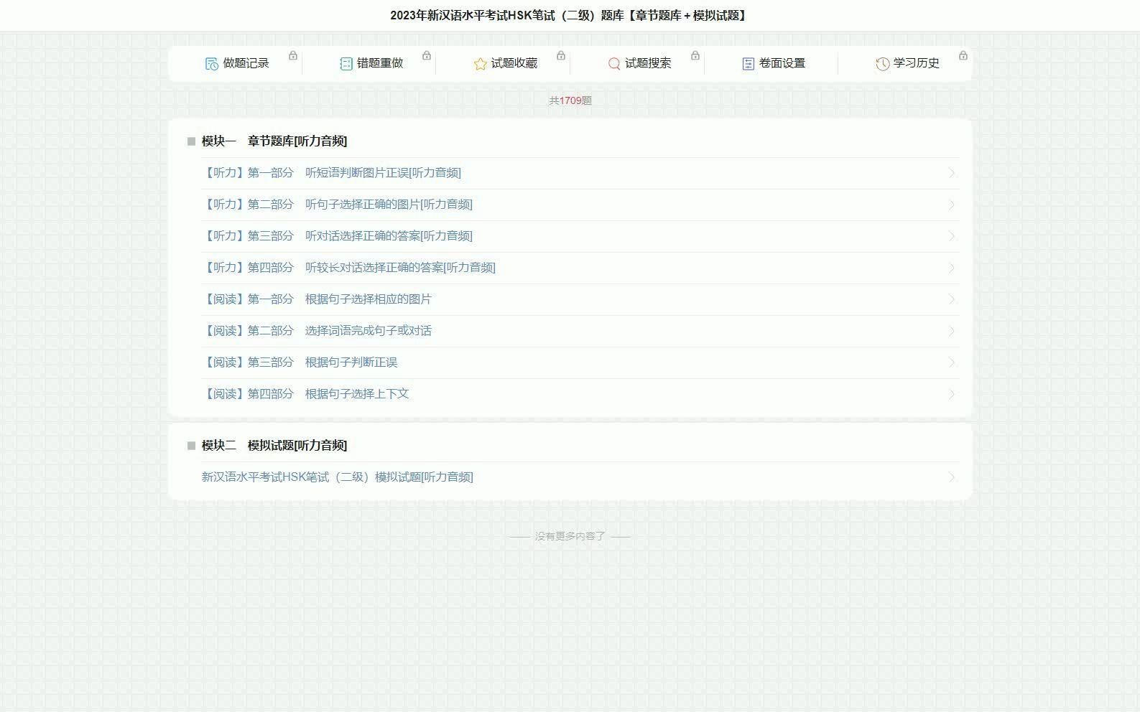The image size is (1140, 712).
Task: Click the lock icon beside 试题搜索
Action: 695,55
